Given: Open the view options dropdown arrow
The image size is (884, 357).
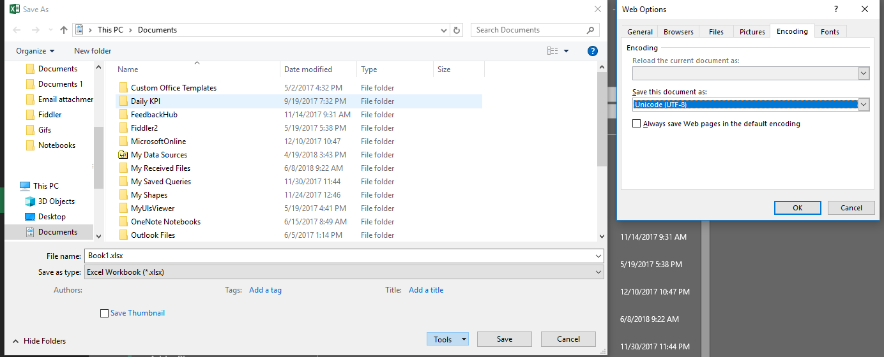Looking at the screenshot, I should tap(566, 51).
